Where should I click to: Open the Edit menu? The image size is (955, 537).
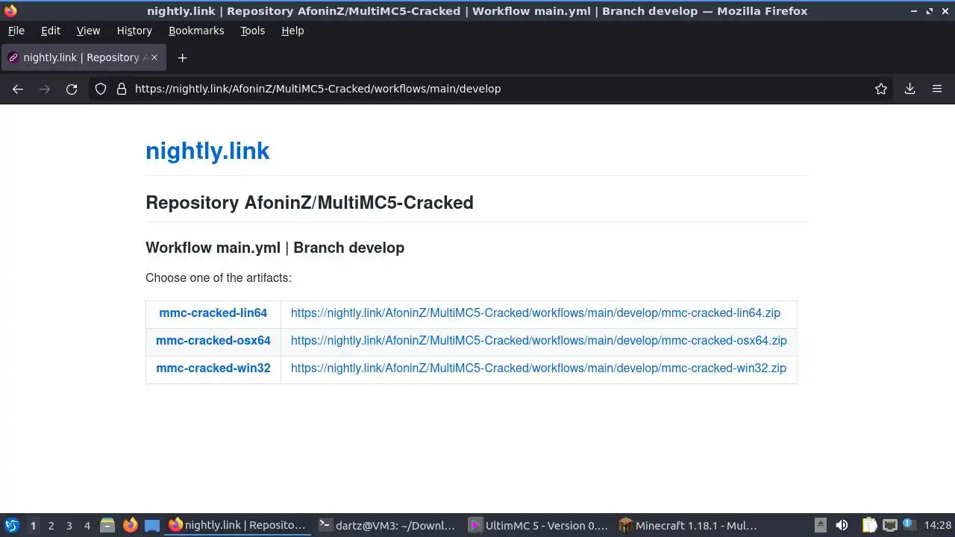click(51, 31)
